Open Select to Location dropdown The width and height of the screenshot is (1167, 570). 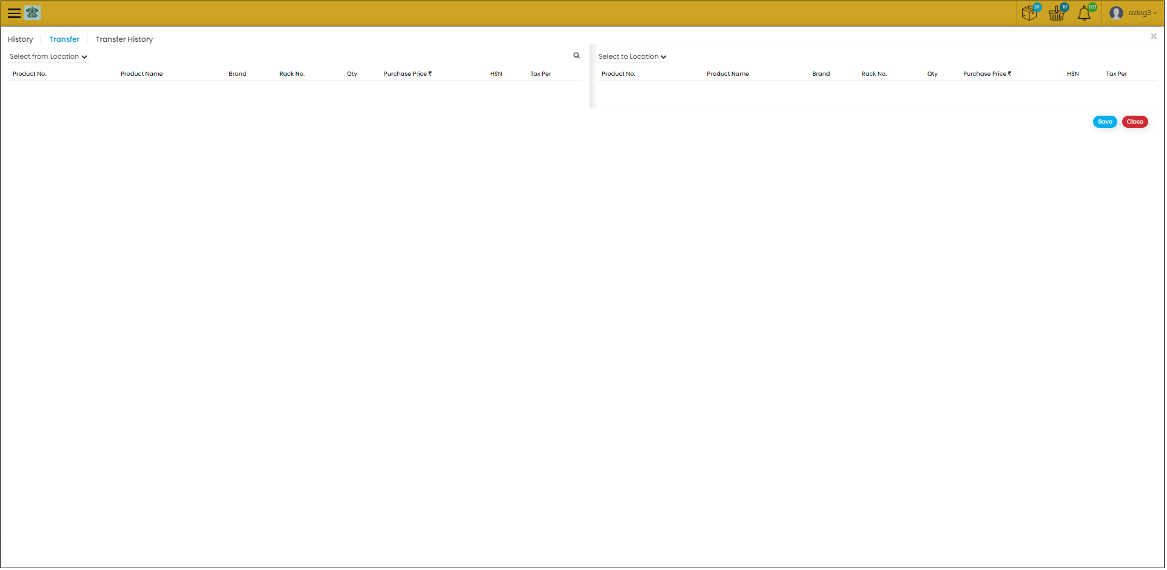coord(633,57)
